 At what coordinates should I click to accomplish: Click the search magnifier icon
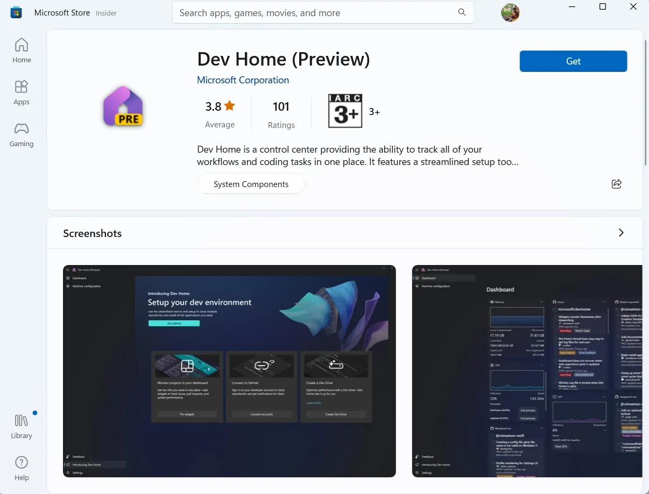point(462,12)
